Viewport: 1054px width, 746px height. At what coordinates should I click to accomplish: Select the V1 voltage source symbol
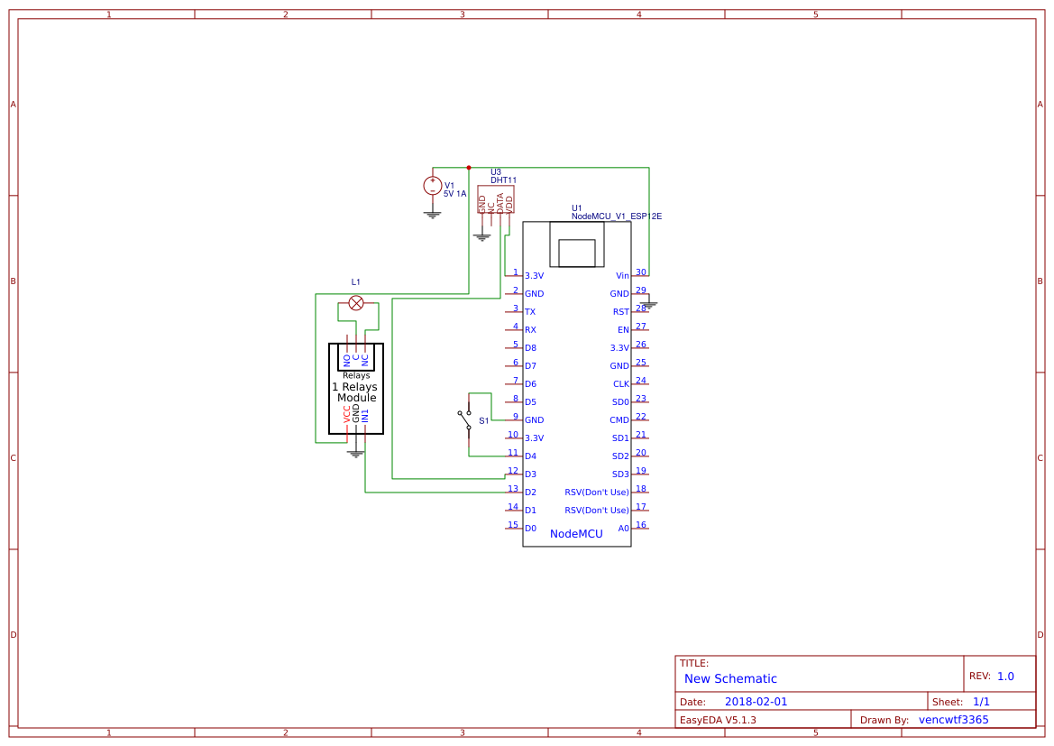pyautogui.click(x=432, y=186)
